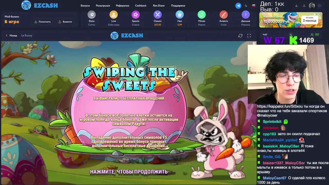Click the Пополнить deposit button
The image size is (329, 185).
pyautogui.click(x=43, y=22)
